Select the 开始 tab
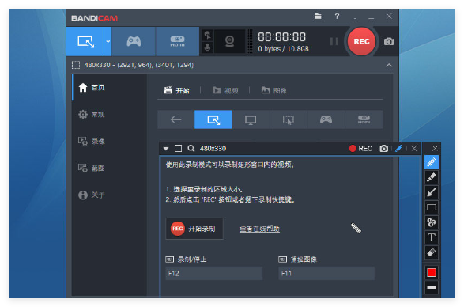 pos(176,90)
